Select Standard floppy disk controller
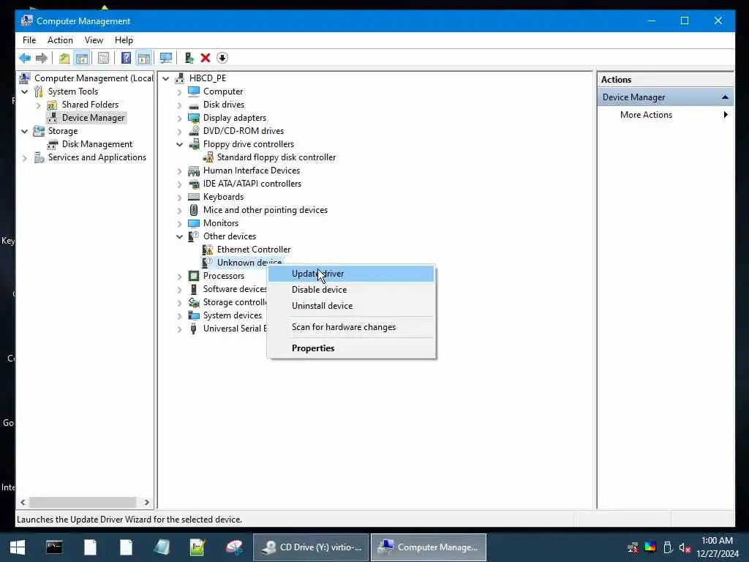The height and width of the screenshot is (562, 749). (x=276, y=157)
